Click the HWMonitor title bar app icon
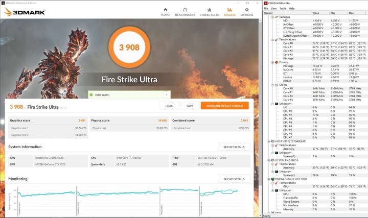 click(x=266, y=3)
